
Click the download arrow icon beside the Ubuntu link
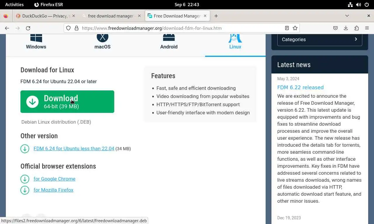(25, 149)
